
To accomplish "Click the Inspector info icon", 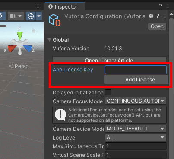I will pyautogui.click(x=51, y=6).
